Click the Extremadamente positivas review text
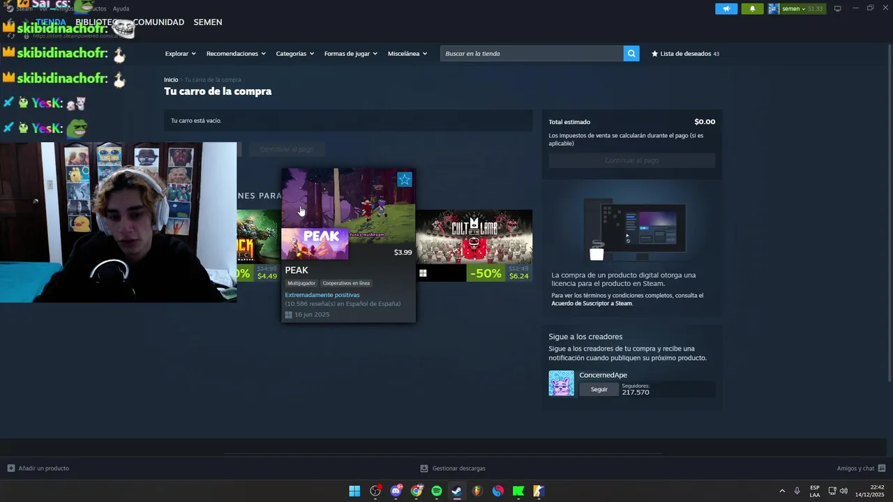Viewport: 893px width, 502px height. coord(322,295)
